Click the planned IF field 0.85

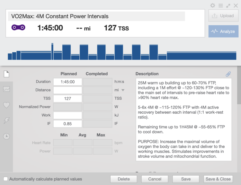click(67, 124)
